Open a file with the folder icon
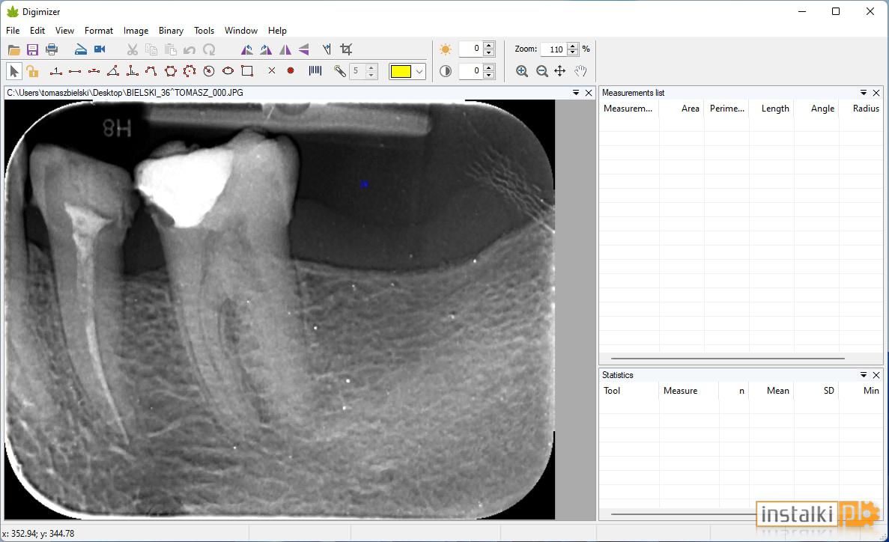Screen dimensions: 889x542 click(13, 50)
